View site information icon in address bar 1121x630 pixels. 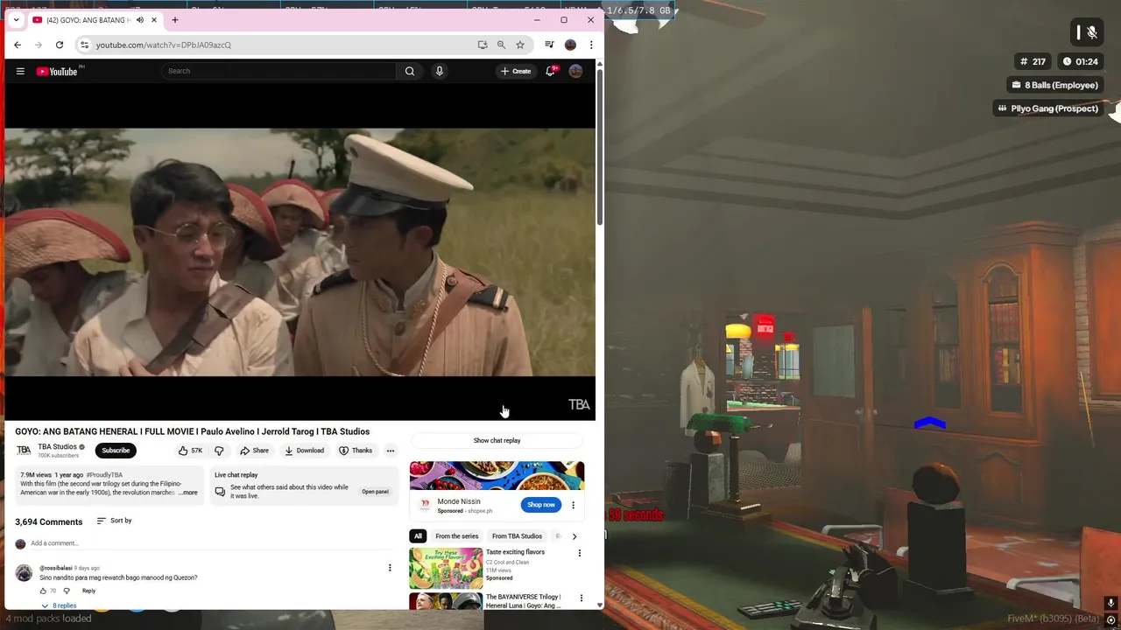tap(84, 45)
